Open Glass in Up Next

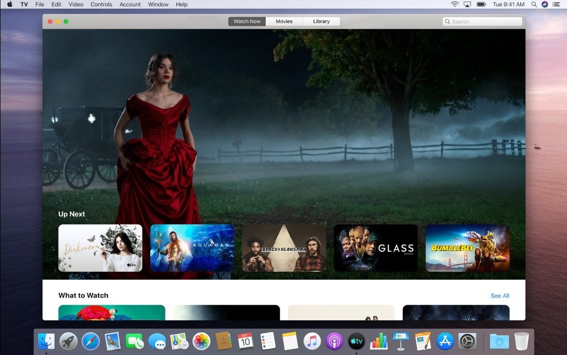[x=376, y=248]
